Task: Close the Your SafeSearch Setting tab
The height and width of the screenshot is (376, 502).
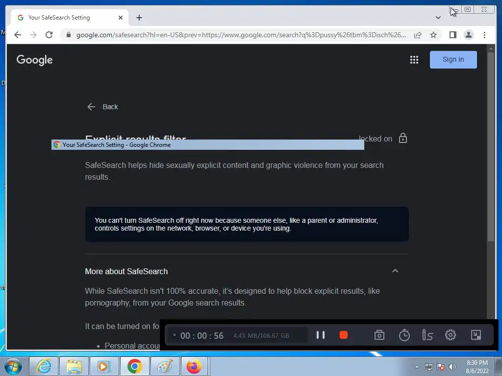Action: click(x=121, y=18)
